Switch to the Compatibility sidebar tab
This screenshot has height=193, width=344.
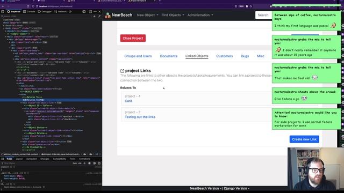point(60,159)
